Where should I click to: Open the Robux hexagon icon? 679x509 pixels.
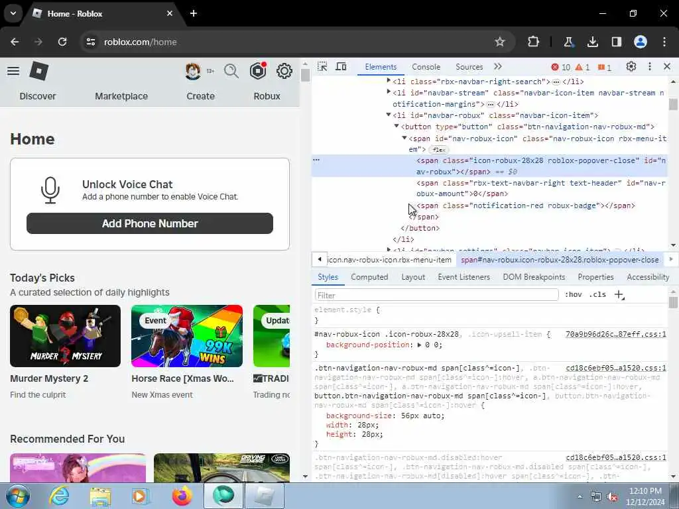[258, 71]
